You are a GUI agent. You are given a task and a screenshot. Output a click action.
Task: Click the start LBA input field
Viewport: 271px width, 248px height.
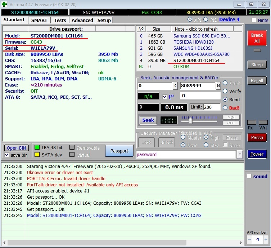tap(155, 86)
